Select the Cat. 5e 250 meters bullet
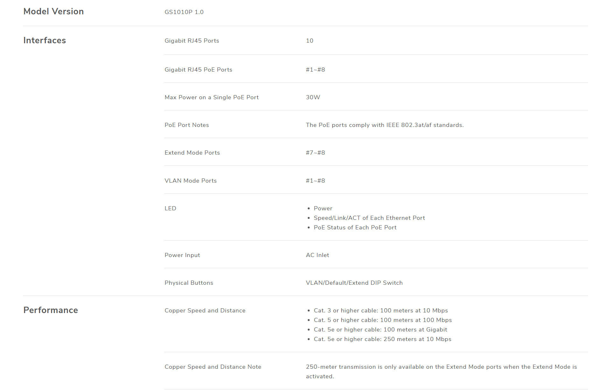 (x=383, y=339)
